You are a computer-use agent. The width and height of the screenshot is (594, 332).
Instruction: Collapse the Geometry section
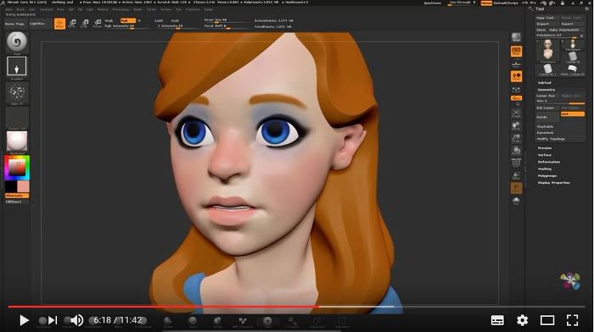click(x=546, y=90)
